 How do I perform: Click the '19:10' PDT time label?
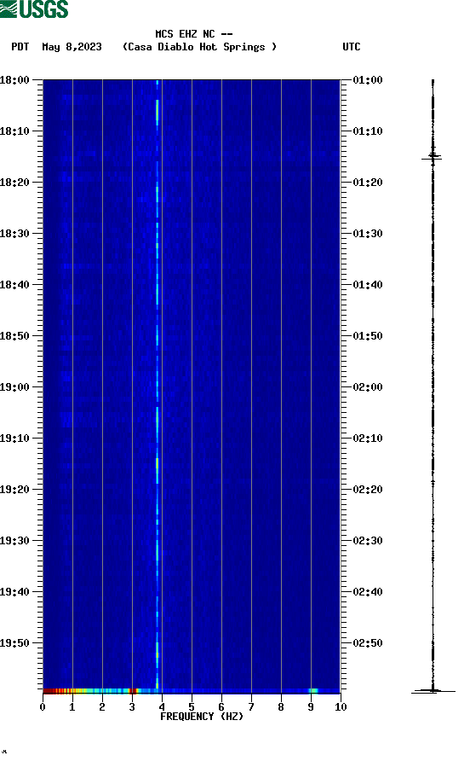click(x=14, y=439)
